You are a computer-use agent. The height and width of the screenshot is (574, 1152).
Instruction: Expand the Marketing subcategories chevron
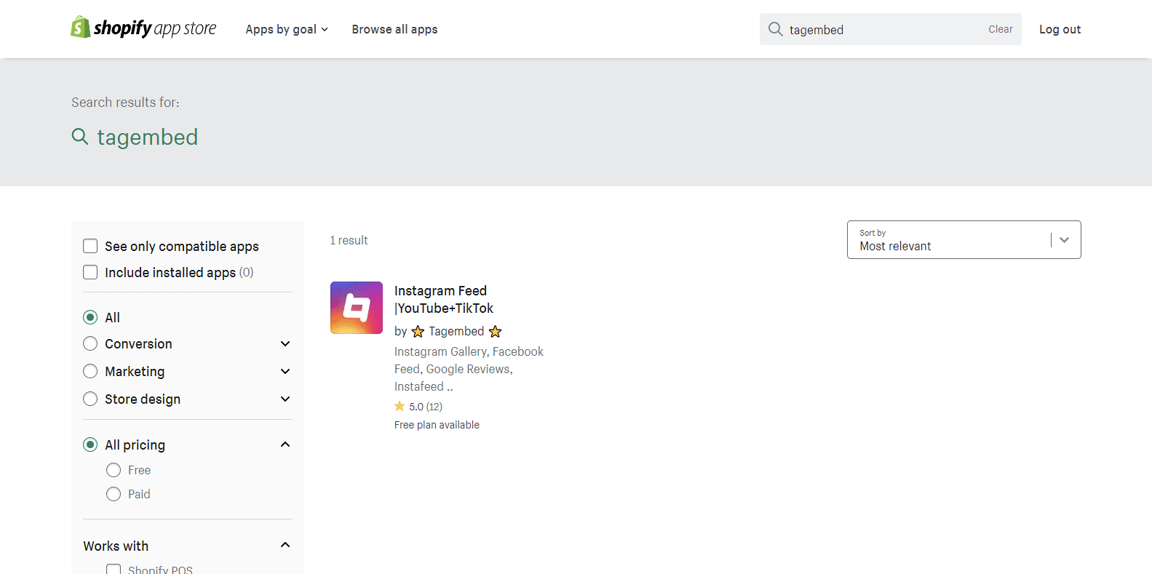[x=285, y=371]
